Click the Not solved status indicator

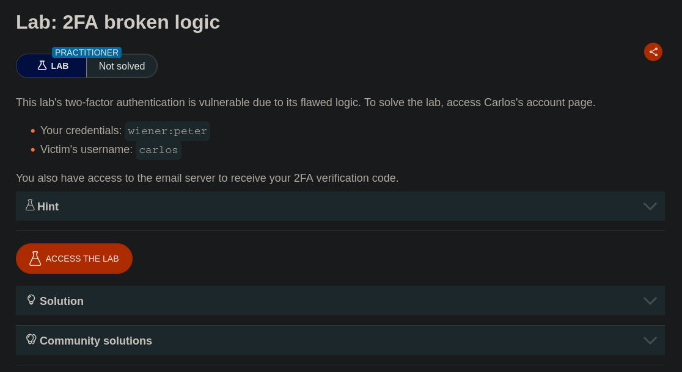(122, 66)
